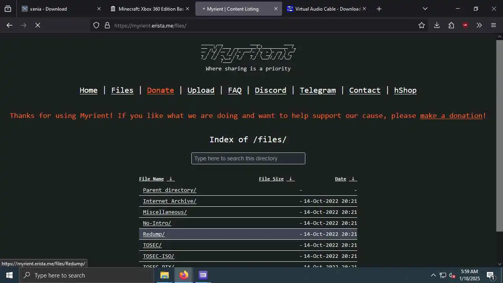This screenshot has width=503, height=283.
Task: Open the Contact page link
Action: [x=365, y=90]
